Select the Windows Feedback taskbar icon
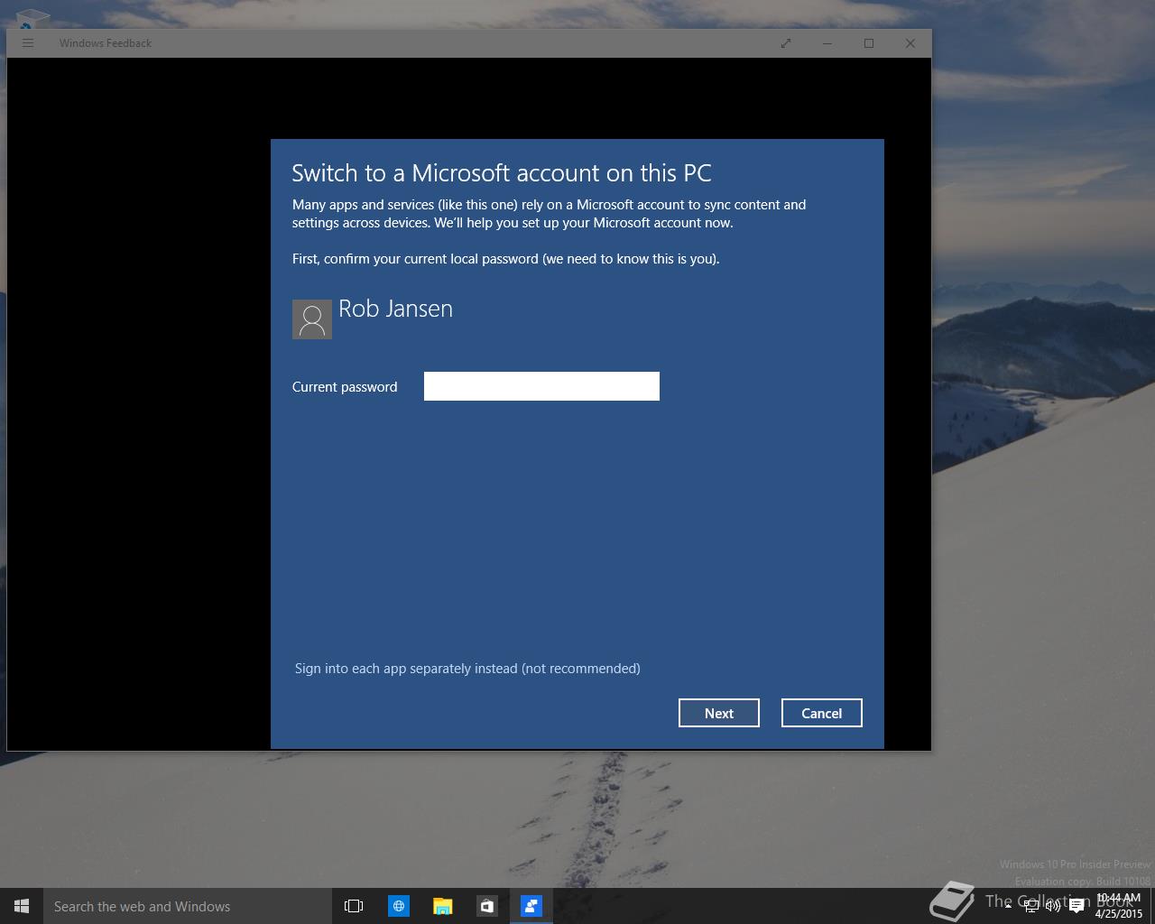1155x924 pixels. pos(531,906)
